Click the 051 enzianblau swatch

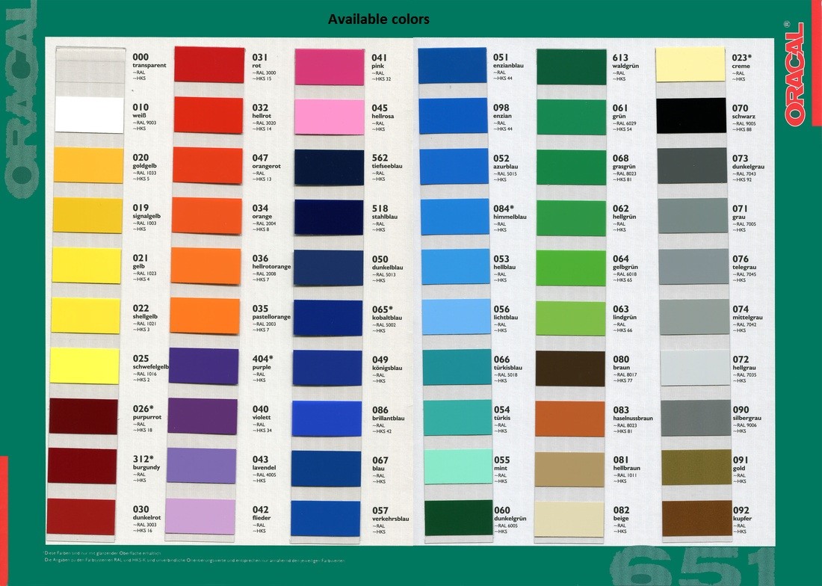click(x=452, y=66)
